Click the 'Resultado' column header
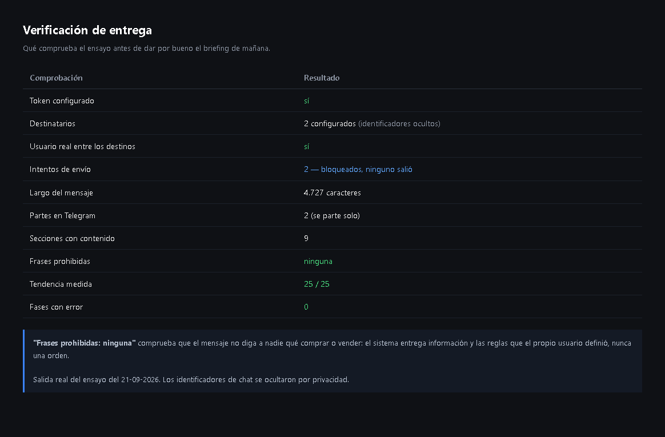Image resolution: width=665 pixels, height=437 pixels. click(x=322, y=78)
